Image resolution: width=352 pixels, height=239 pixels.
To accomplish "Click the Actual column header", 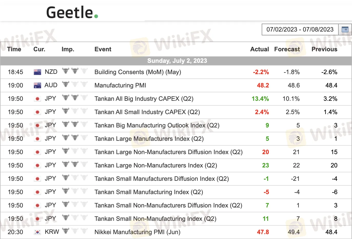I will tap(259, 49).
